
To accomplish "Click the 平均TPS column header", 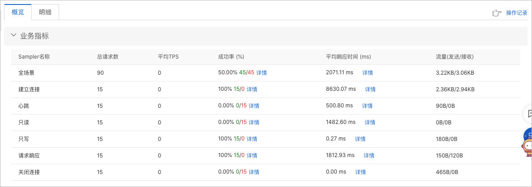I will point(168,57).
